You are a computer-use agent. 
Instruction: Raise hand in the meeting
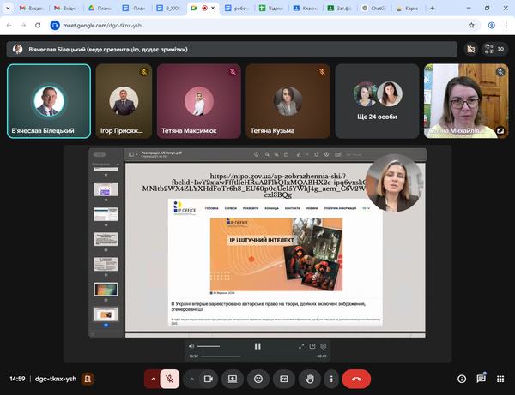[310, 378]
